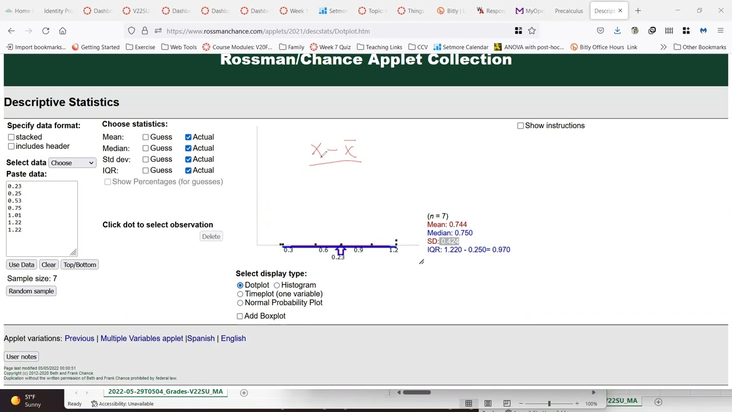The width and height of the screenshot is (732, 412).
Task: Tick the Mean Guess checkbox
Action: [145, 137]
